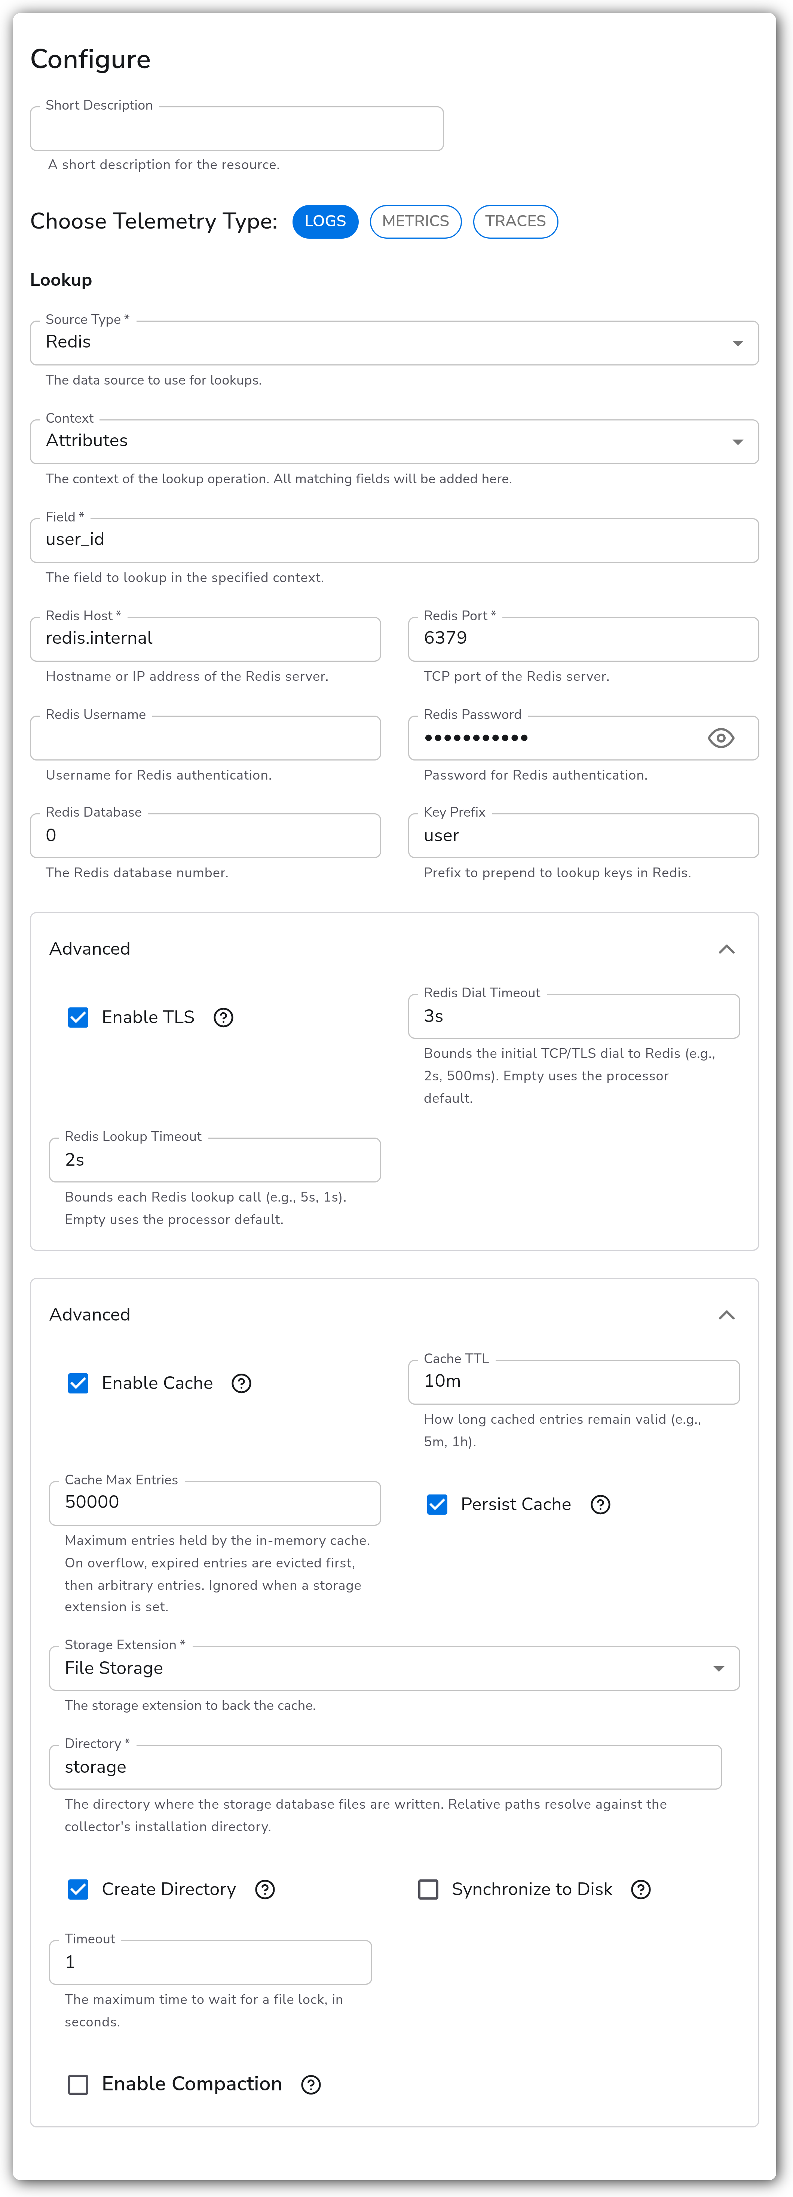Select the LOGS telemetry type
Screen dimensions: 793x2197
[325, 222]
